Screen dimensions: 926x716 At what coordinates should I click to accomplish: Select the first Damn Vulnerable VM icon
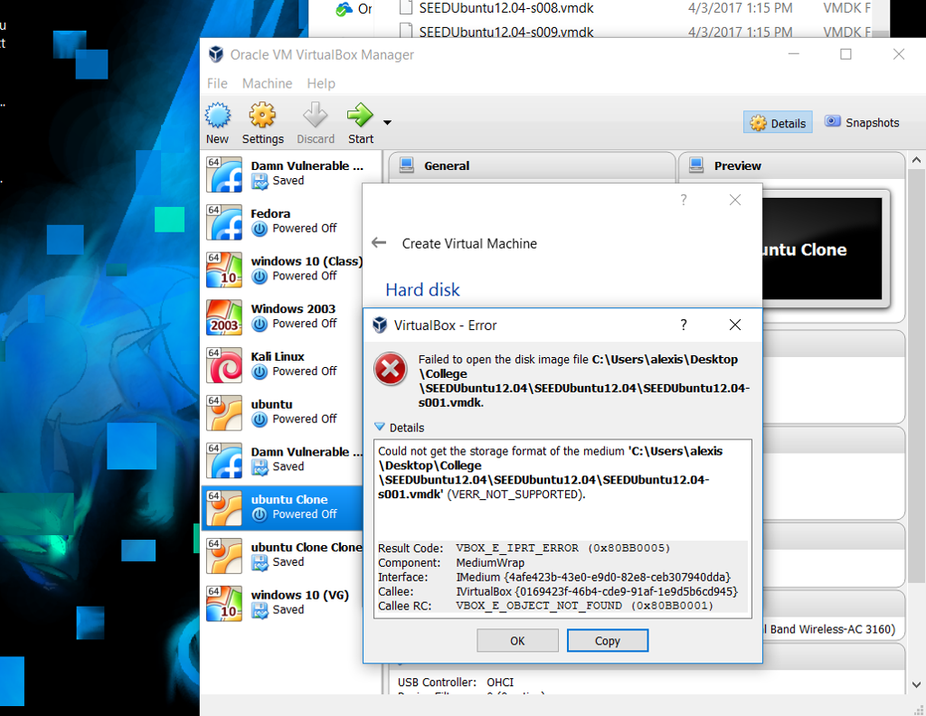click(x=224, y=174)
